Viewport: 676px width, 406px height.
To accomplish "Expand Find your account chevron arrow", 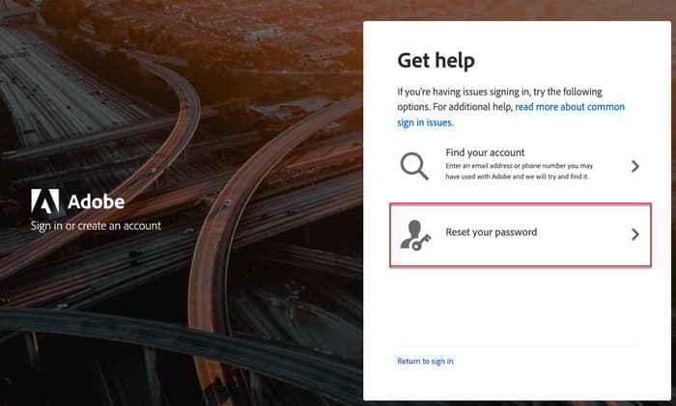I will click(635, 166).
